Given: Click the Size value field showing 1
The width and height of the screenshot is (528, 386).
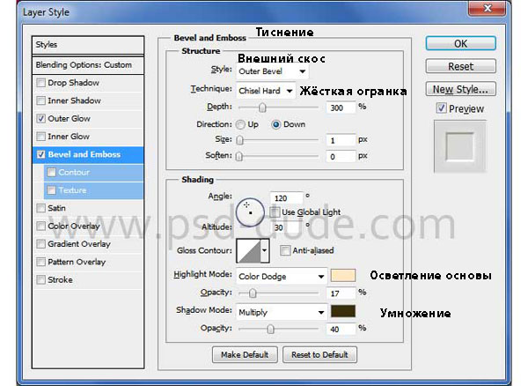Looking at the screenshot, I should (x=341, y=140).
